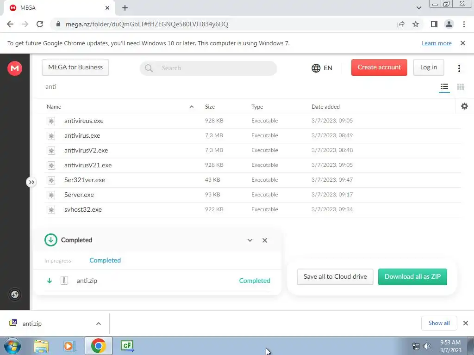Click the file name antivirusV21.exe

(x=88, y=165)
